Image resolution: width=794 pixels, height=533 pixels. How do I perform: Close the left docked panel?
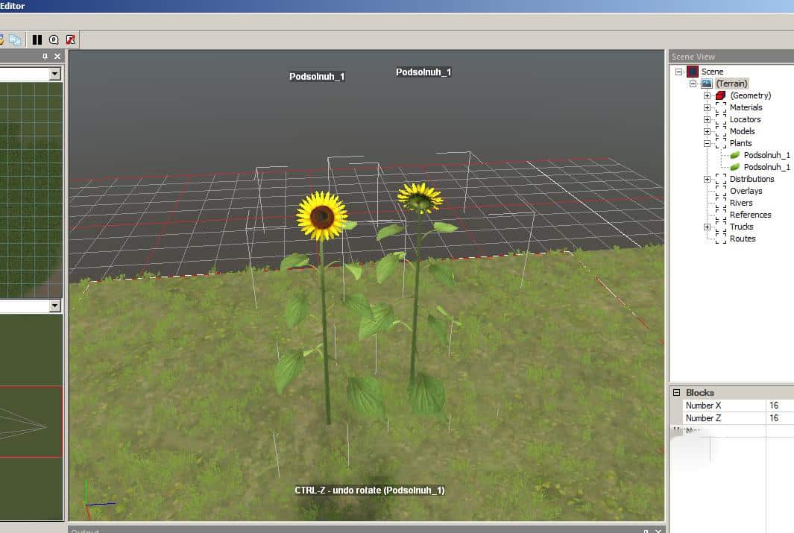[x=57, y=57]
